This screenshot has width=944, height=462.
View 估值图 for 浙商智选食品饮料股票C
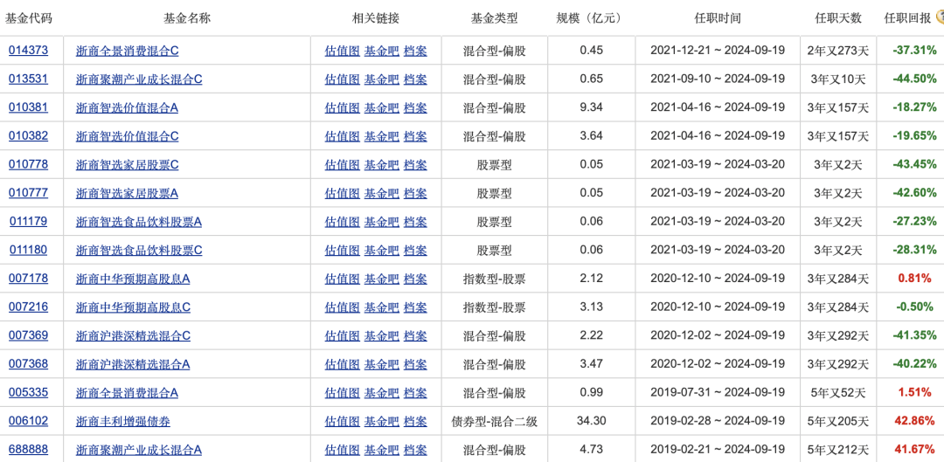[342, 251]
